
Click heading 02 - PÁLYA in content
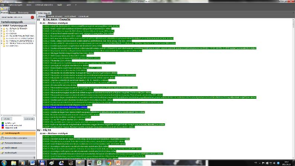44,130
